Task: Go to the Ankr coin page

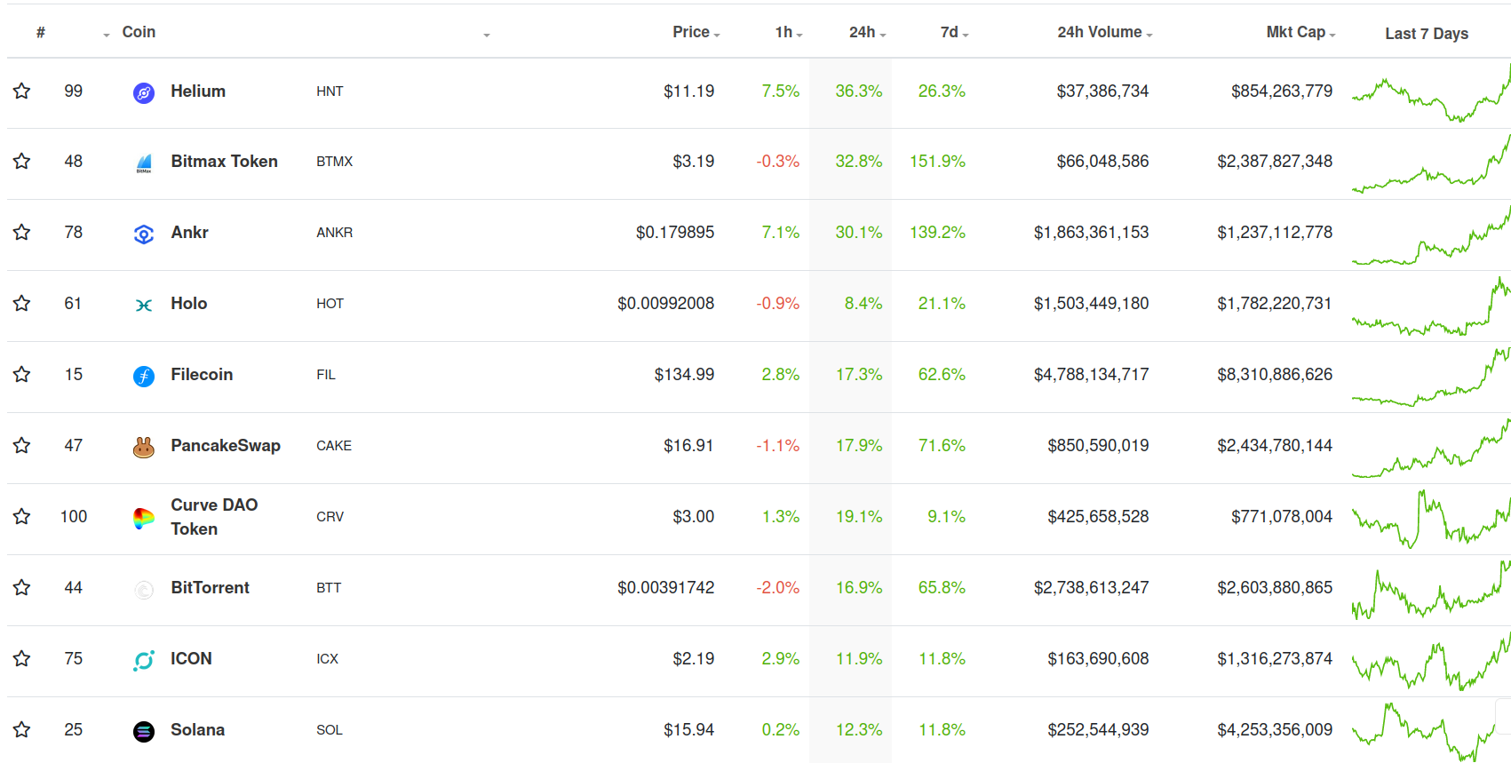Action: tap(190, 232)
